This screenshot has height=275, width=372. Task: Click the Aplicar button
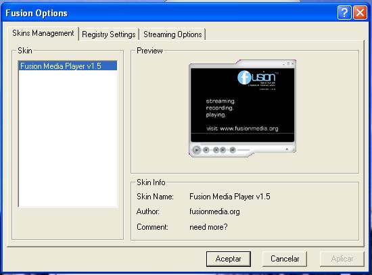click(342, 259)
